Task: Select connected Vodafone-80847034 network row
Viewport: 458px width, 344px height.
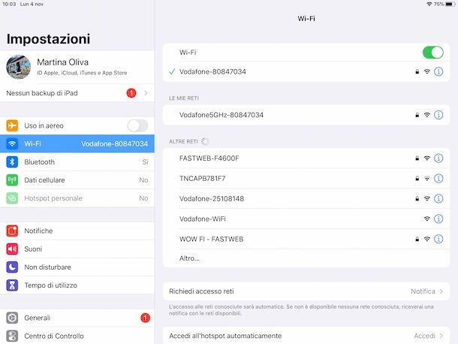Action: [306, 71]
